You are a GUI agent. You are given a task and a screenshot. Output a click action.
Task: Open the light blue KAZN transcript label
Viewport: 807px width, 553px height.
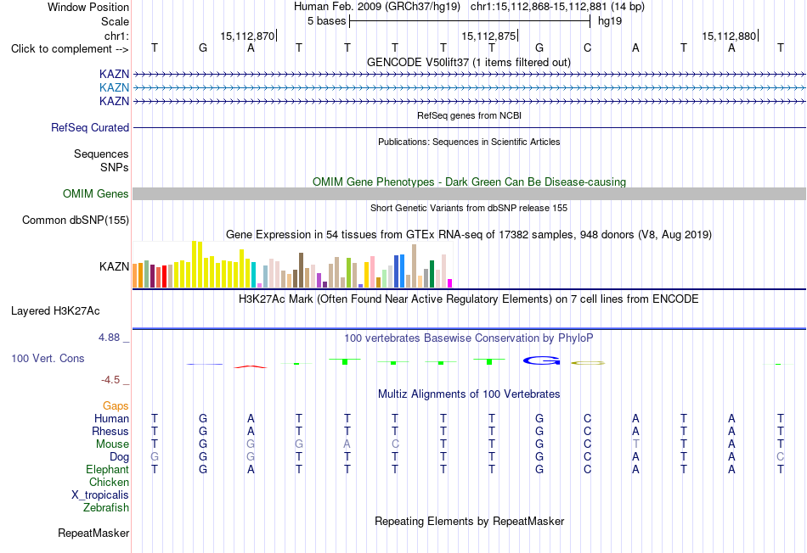tap(115, 87)
